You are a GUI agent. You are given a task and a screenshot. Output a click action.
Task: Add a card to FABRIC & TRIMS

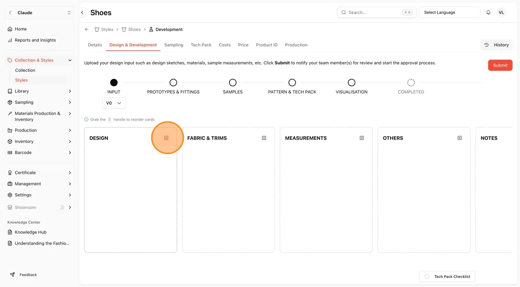pyautogui.click(x=264, y=138)
